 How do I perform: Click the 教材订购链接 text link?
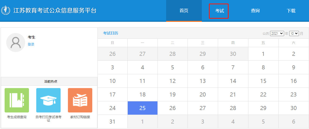tap(80, 117)
